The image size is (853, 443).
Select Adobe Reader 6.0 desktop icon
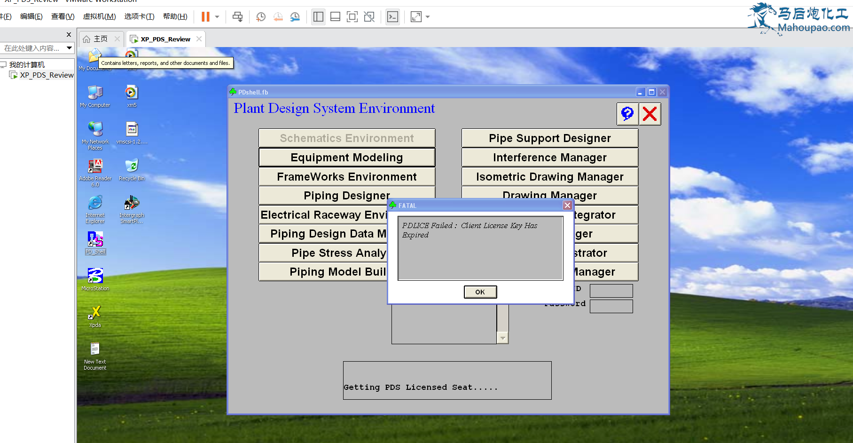(95, 173)
